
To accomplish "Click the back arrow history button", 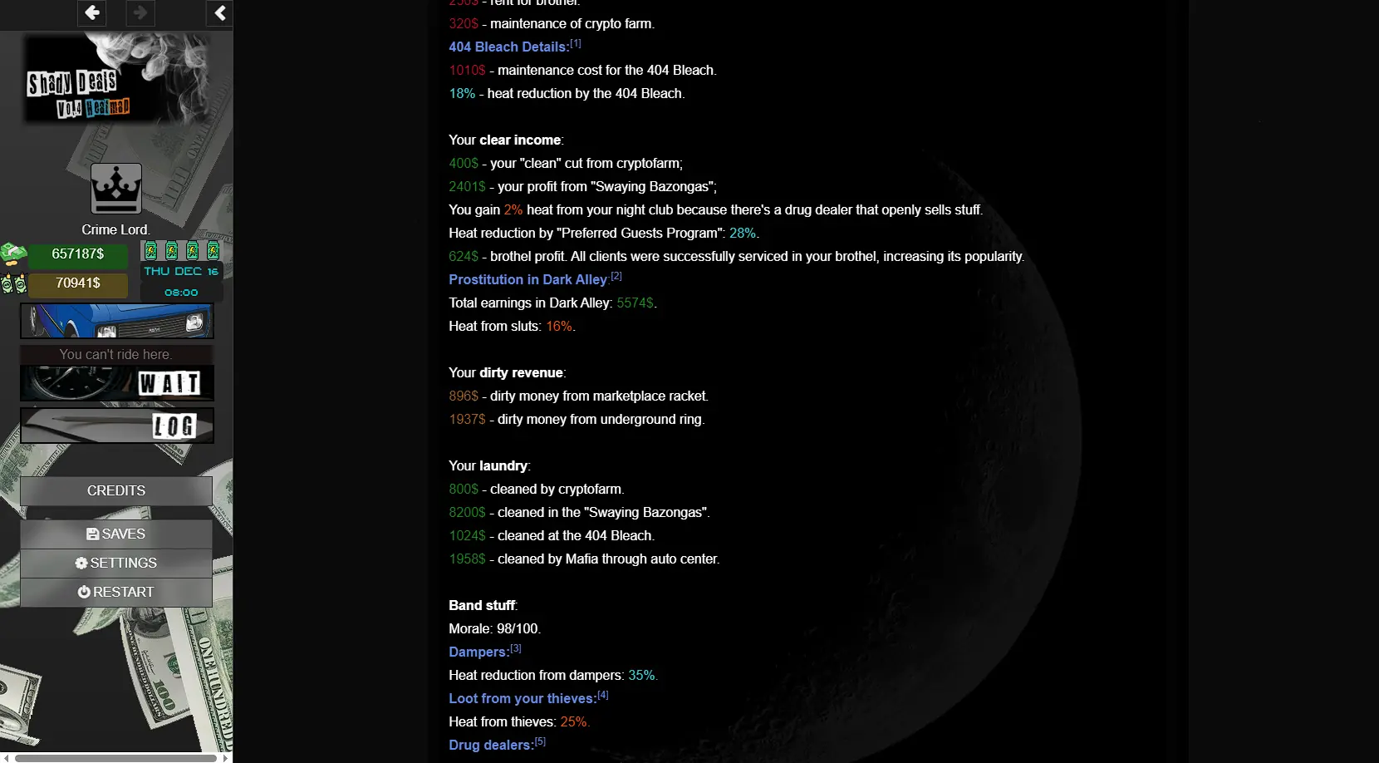I will pyautogui.click(x=92, y=12).
